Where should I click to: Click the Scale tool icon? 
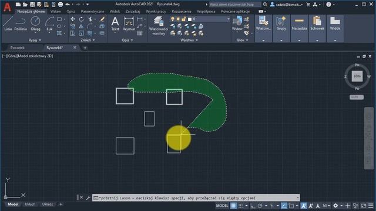coord(82,33)
